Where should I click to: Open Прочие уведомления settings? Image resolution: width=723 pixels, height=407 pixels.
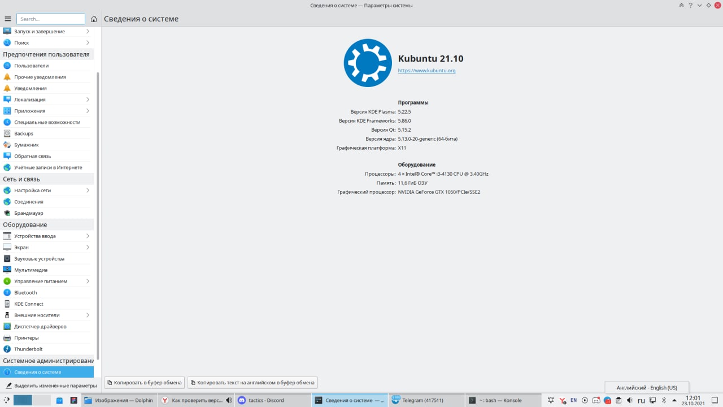[x=47, y=77]
